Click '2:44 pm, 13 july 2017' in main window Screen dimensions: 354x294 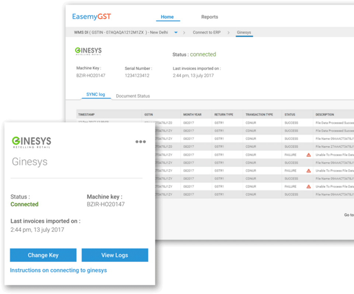pos(193,76)
